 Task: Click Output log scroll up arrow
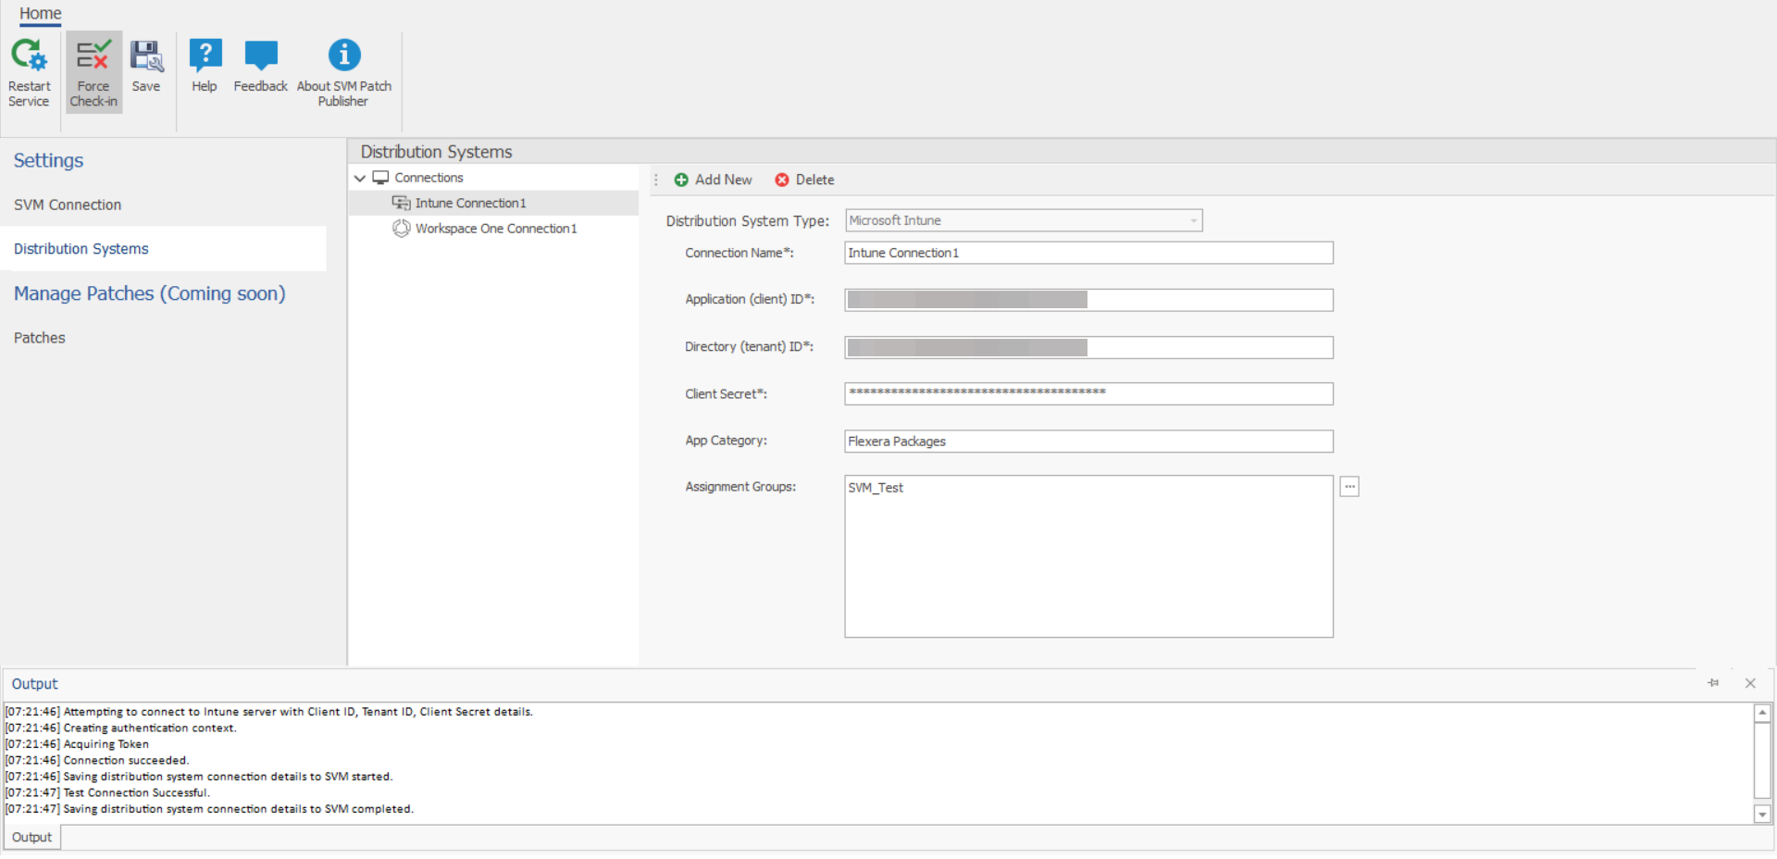pos(1762,713)
